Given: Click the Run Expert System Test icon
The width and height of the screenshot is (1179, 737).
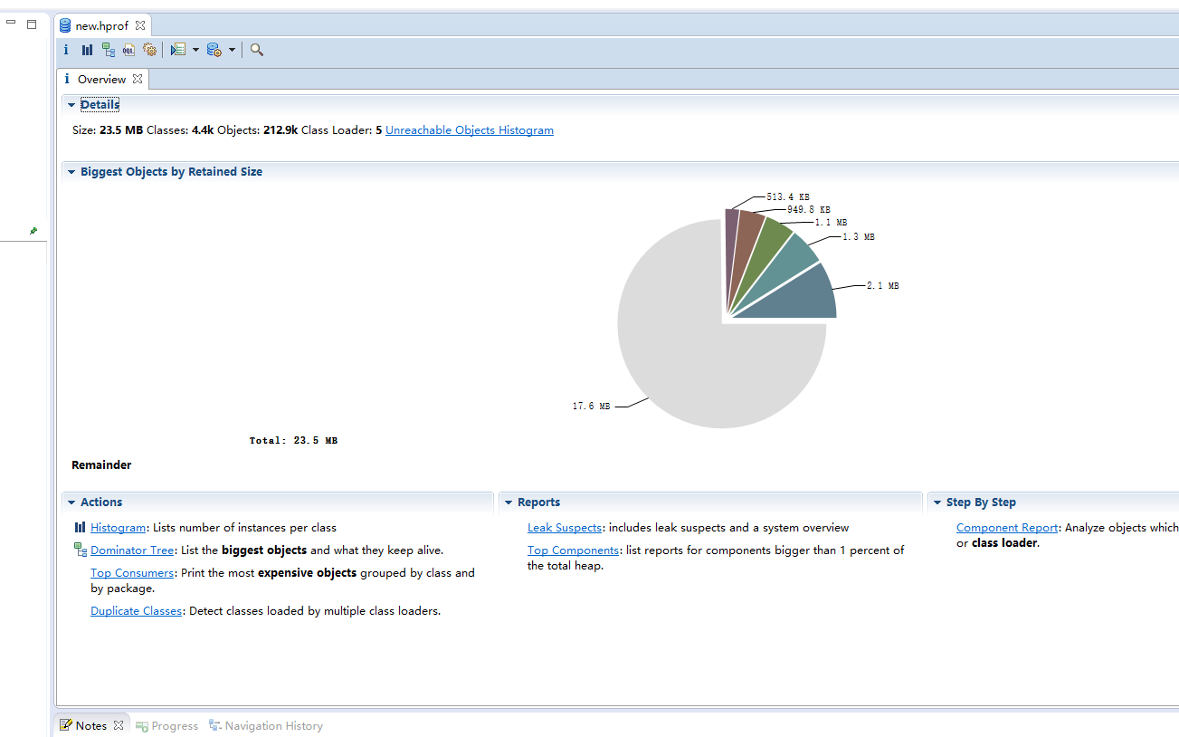Looking at the screenshot, I should click(177, 50).
